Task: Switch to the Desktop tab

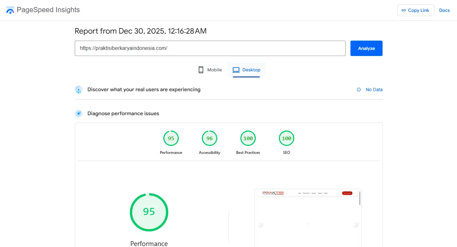Action: [246, 70]
